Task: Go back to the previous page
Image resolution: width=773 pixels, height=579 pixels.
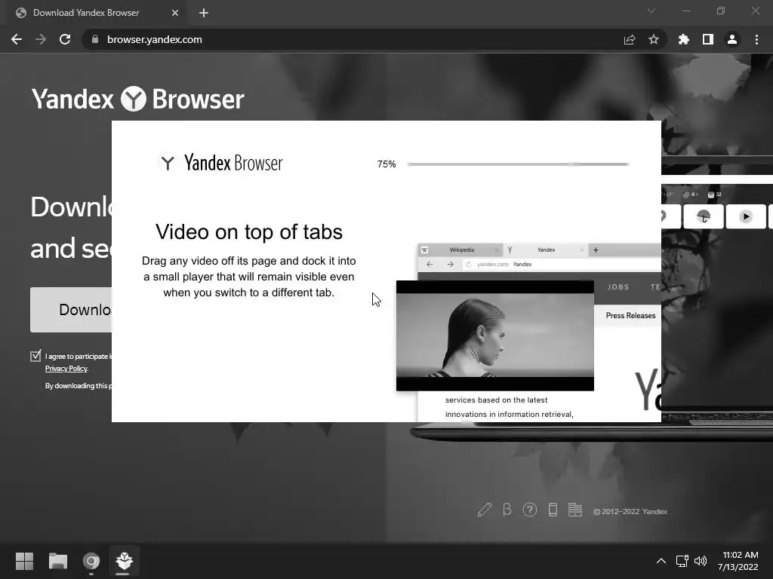Action: [17, 39]
